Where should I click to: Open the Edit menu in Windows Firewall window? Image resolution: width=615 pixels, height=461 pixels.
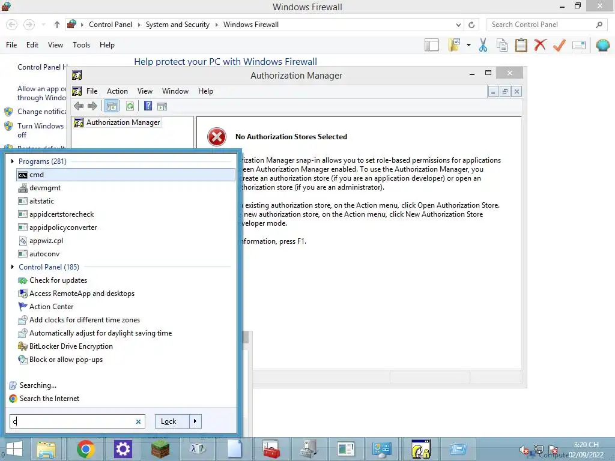32,45
